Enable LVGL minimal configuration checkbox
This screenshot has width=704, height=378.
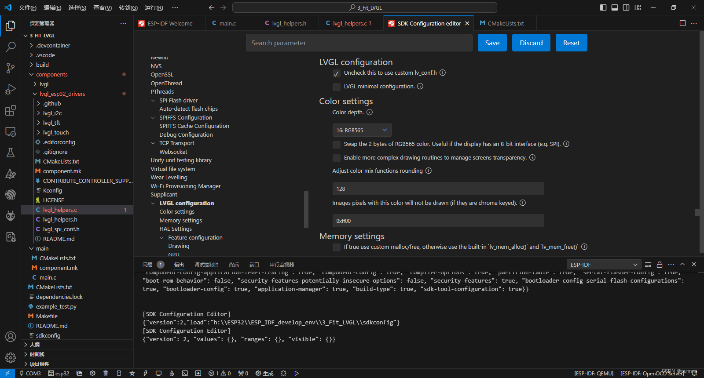(x=337, y=87)
